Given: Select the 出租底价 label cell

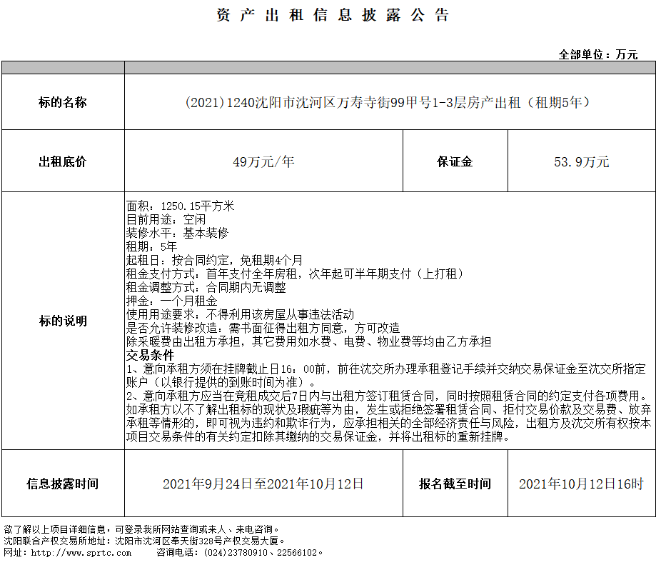Looking at the screenshot, I should pos(63,161).
